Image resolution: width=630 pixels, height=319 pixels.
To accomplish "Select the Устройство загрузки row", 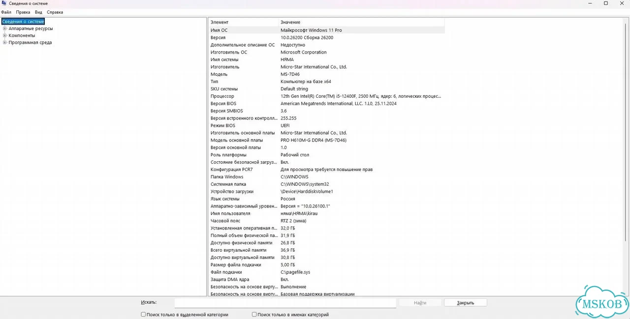I will pos(327,192).
